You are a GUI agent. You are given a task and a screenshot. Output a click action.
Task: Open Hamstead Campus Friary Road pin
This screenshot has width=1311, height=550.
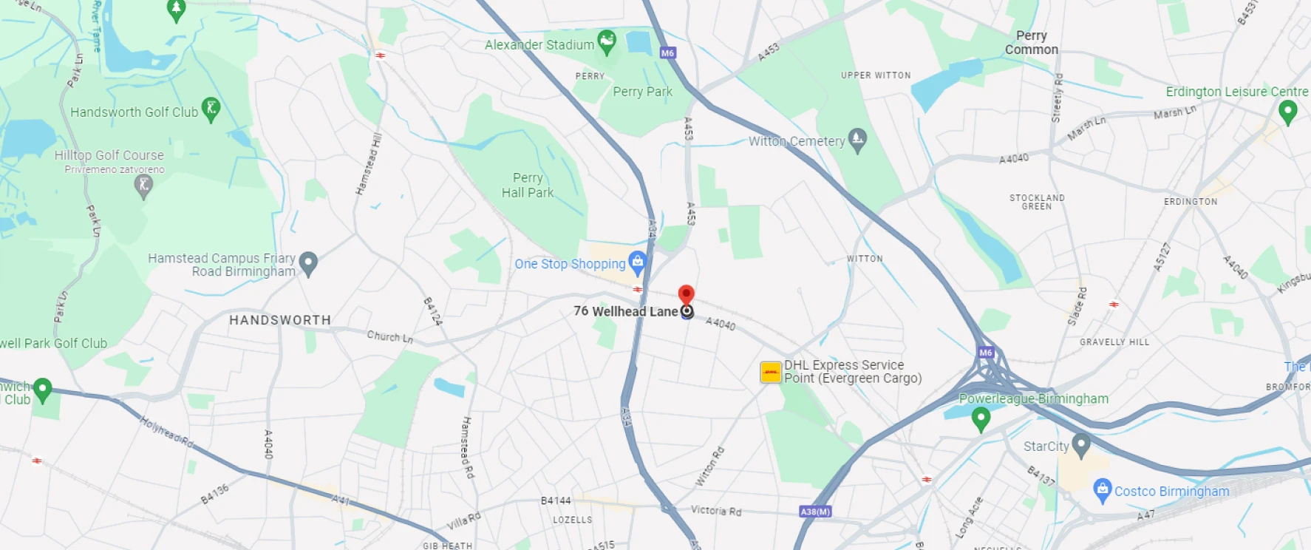308,264
